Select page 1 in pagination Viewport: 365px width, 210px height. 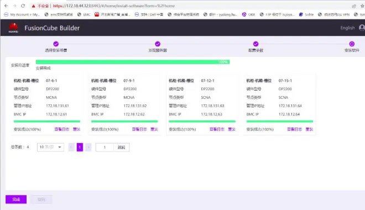click(x=80, y=147)
